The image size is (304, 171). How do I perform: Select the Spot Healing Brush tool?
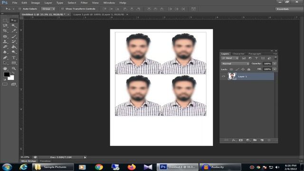coord(5,37)
